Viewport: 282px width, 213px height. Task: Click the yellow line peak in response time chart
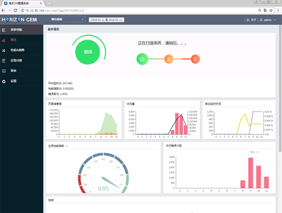pyautogui.click(x=245, y=114)
